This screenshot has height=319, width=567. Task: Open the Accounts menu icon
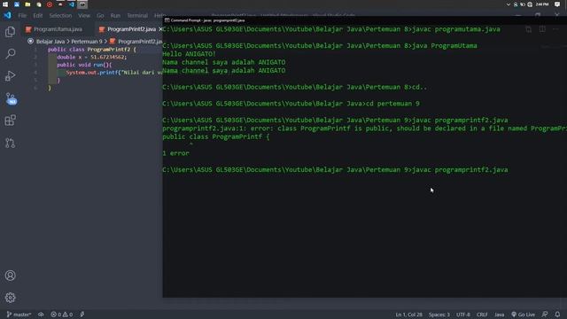coord(10,276)
